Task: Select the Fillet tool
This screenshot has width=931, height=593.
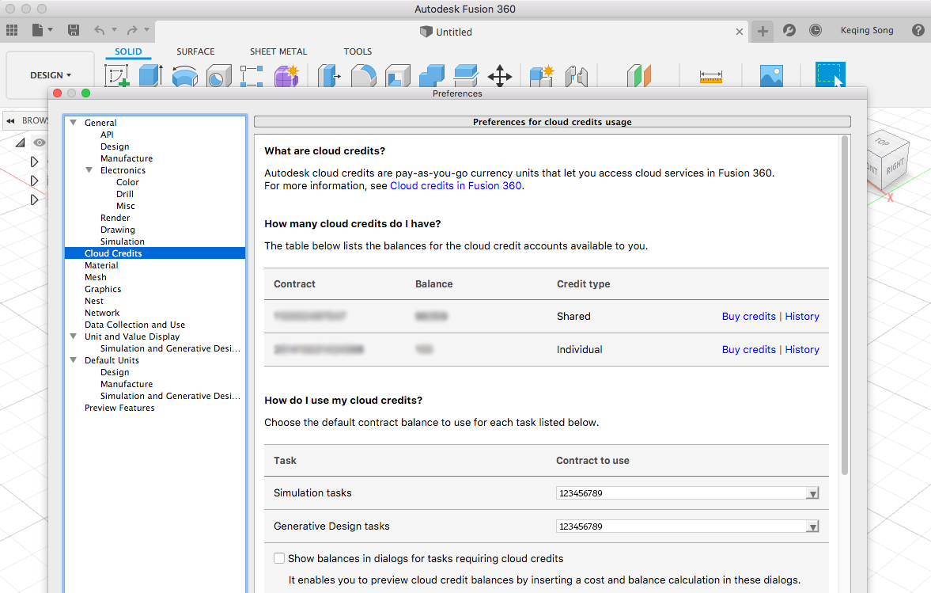Action: [x=363, y=75]
